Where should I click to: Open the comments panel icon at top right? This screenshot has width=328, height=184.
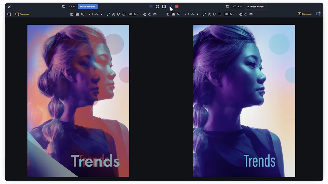[x=318, y=14]
